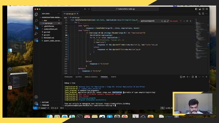Open the Accounts menu icon
The image size is (219, 123).
point(36,97)
